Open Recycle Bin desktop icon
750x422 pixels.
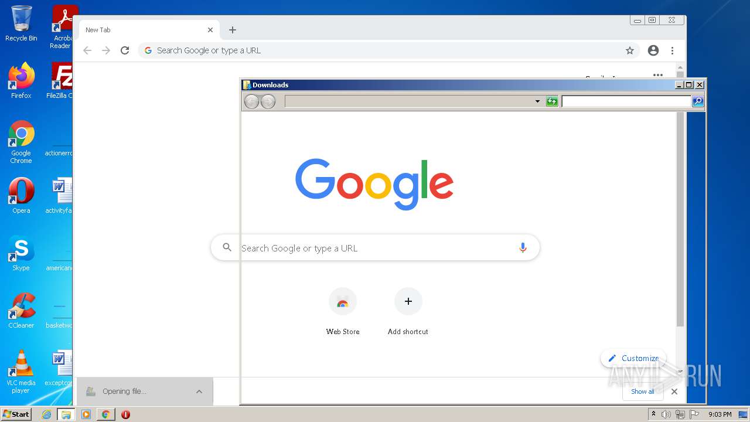tap(21, 23)
